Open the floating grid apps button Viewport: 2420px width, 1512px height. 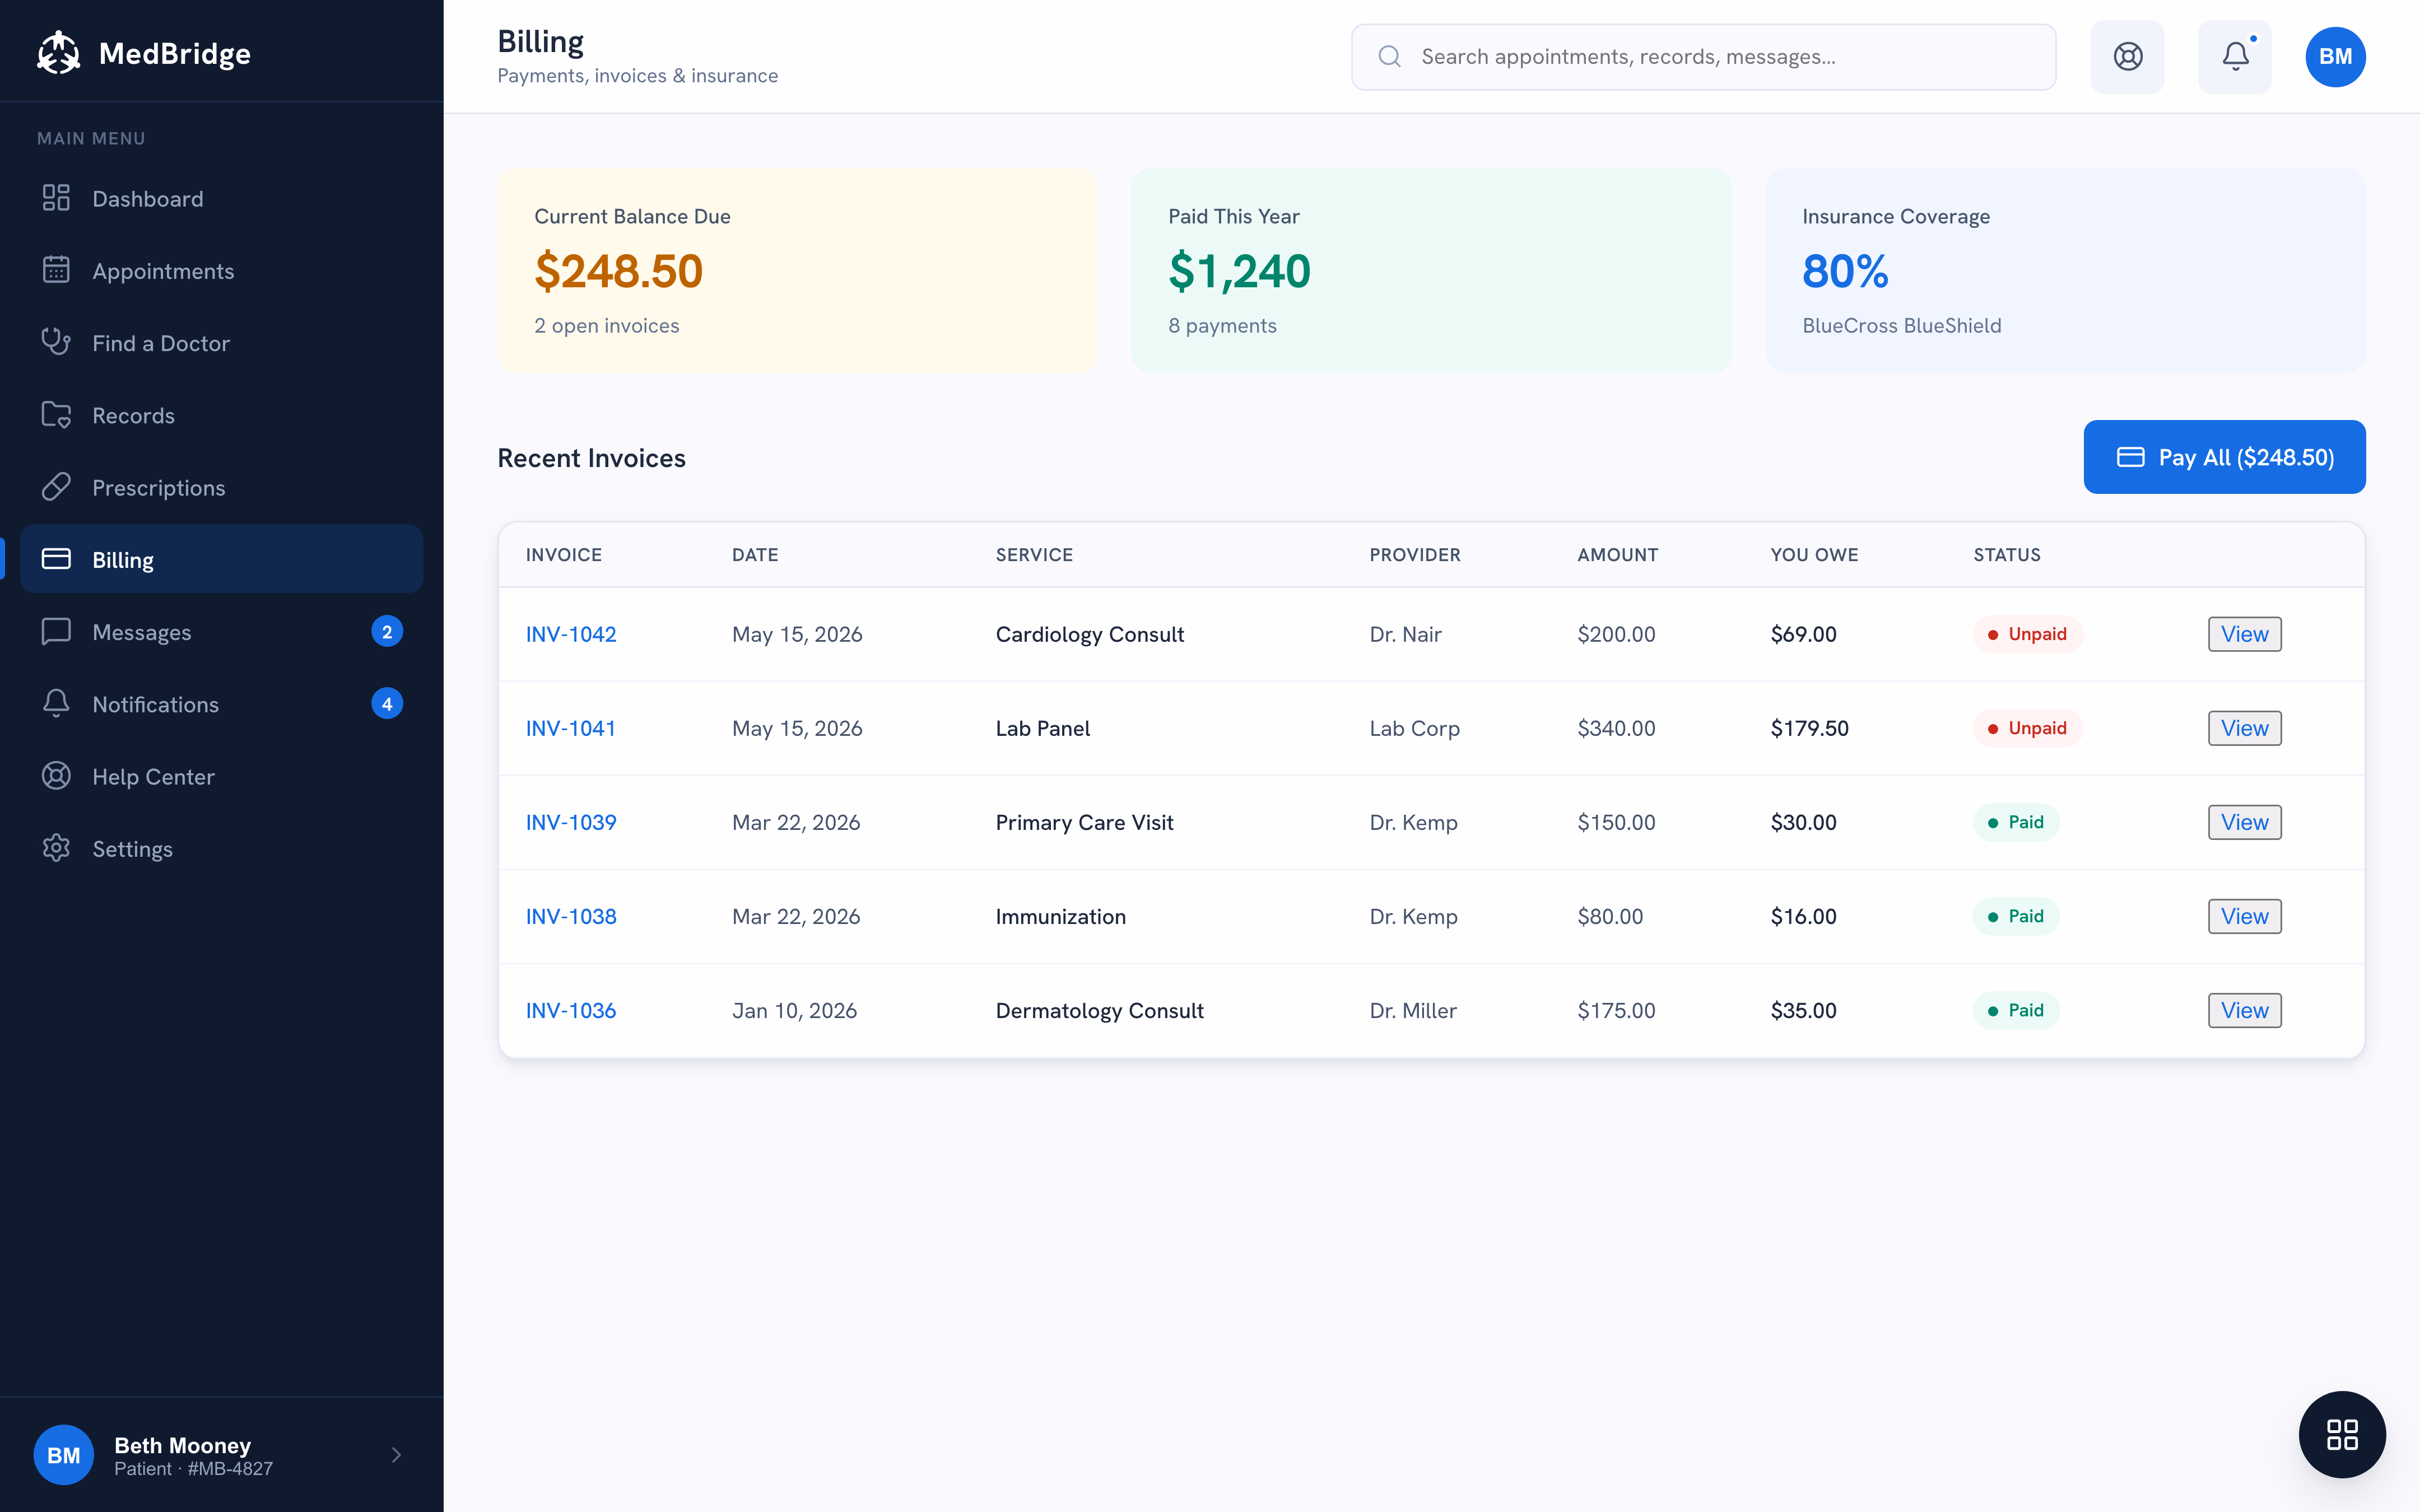pyautogui.click(x=2342, y=1434)
